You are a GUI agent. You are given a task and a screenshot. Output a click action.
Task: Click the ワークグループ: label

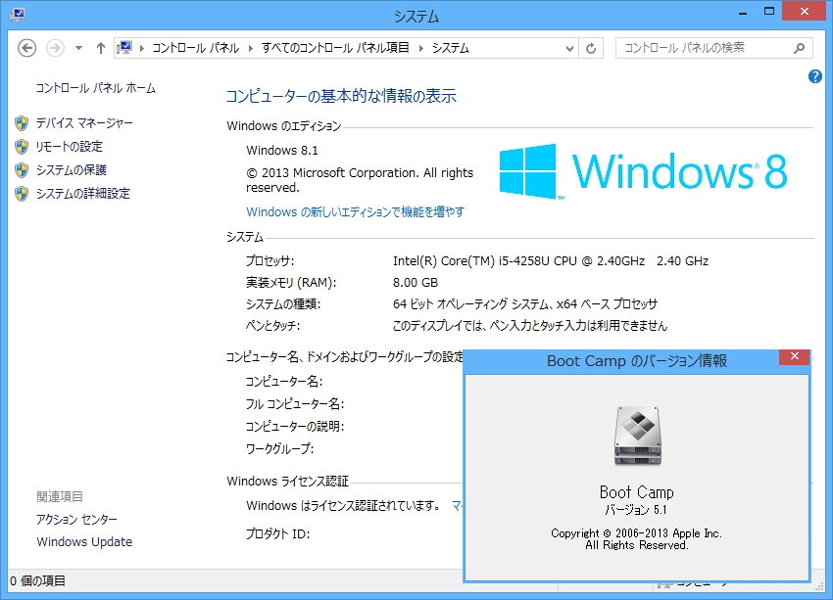click(x=279, y=449)
